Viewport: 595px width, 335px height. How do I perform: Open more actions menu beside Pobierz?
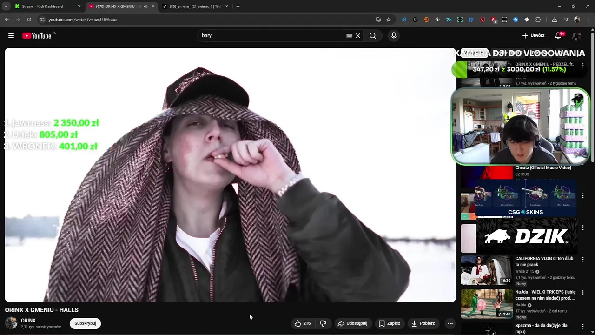click(x=450, y=323)
